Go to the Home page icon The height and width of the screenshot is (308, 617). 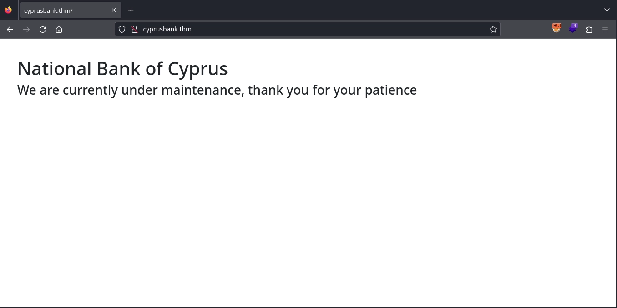pyautogui.click(x=59, y=29)
